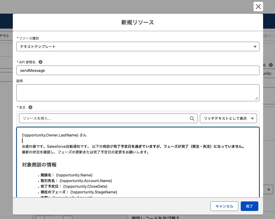This screenshot has width=275, height=219.
Task: Open the リソース種別 dropdown
Action: 138,46
